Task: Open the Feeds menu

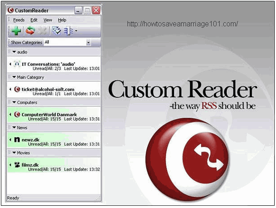Action: [19, 20]
